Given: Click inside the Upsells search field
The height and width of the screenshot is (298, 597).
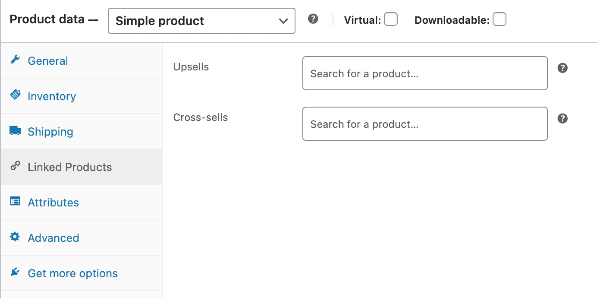Looking at the screenshot, I should point(425,73).
